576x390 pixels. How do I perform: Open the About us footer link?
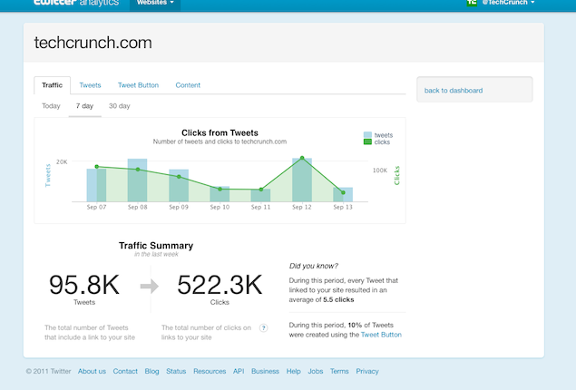pos(92,371)
